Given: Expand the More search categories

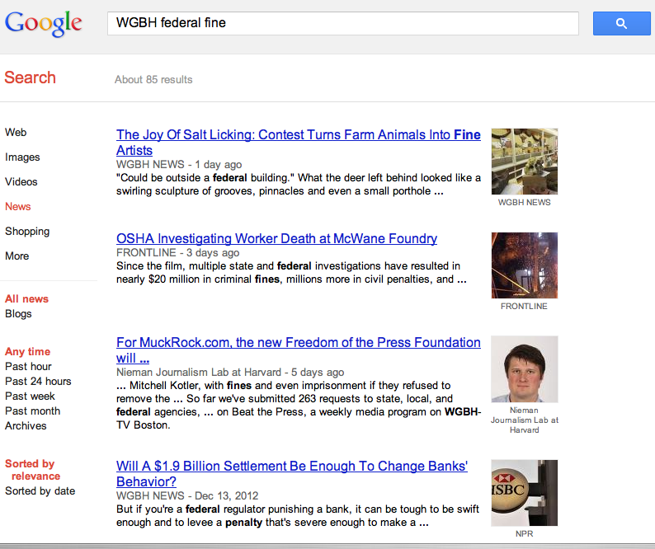Looking at the screenshot, I should (x=16, y=256).
